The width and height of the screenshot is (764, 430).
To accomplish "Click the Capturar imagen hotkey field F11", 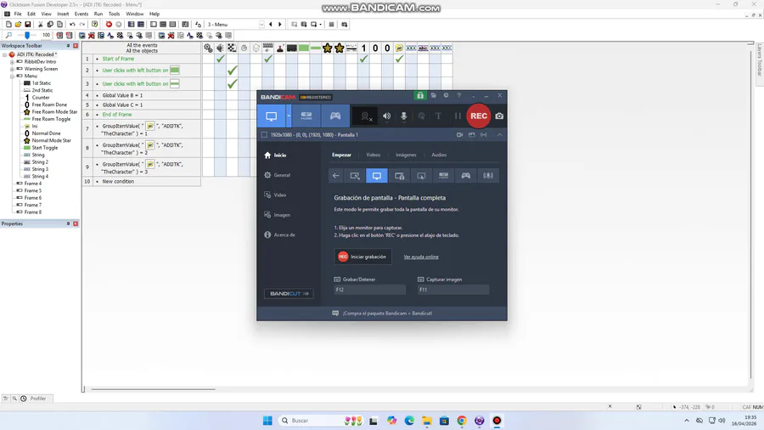I will (453, 290).
